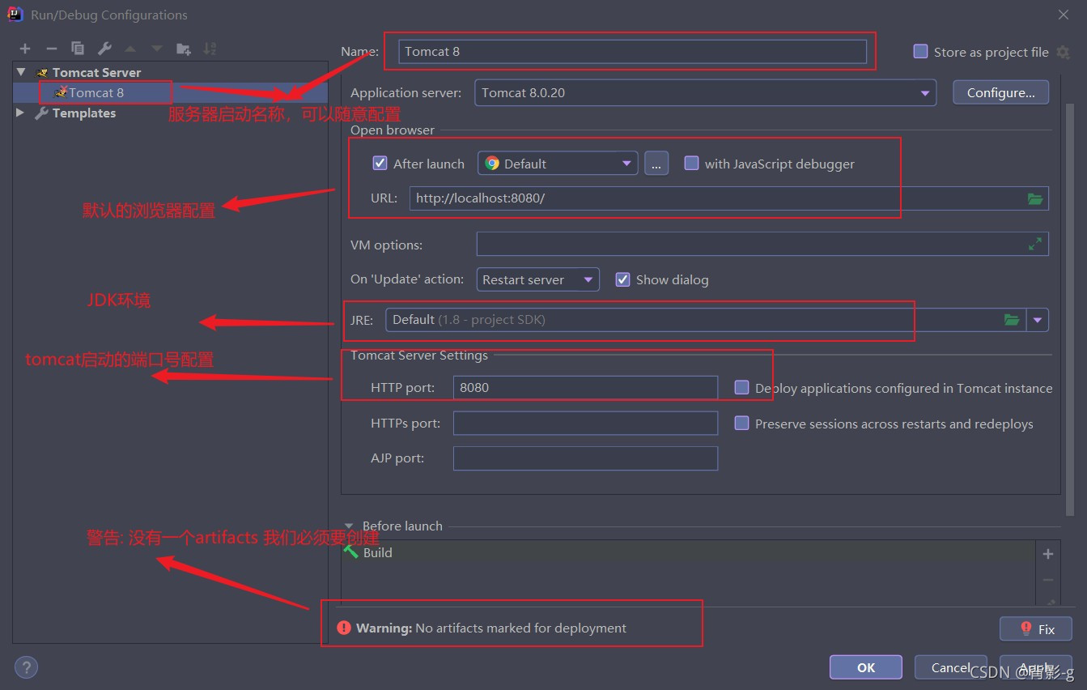The width and height of the screenshot is (1087, 690).
Task: Close the Run/Debug Configurations dialog
Action: 1063,14
